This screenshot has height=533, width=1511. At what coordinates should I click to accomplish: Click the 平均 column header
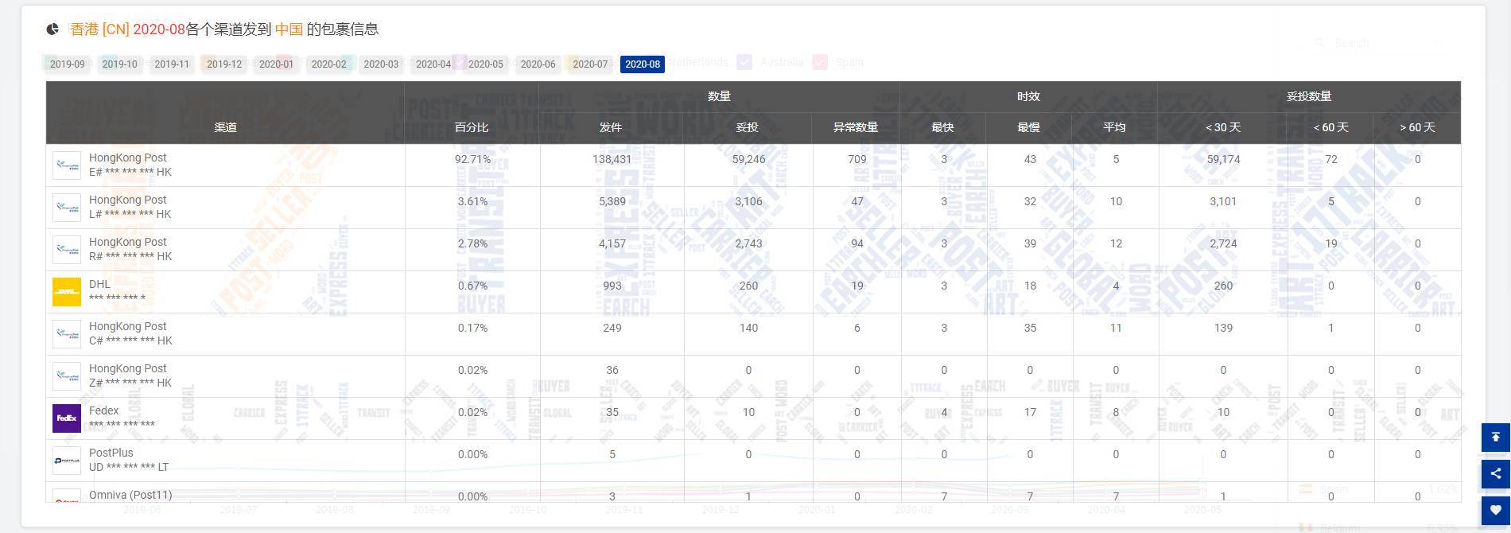point(1114,127)
